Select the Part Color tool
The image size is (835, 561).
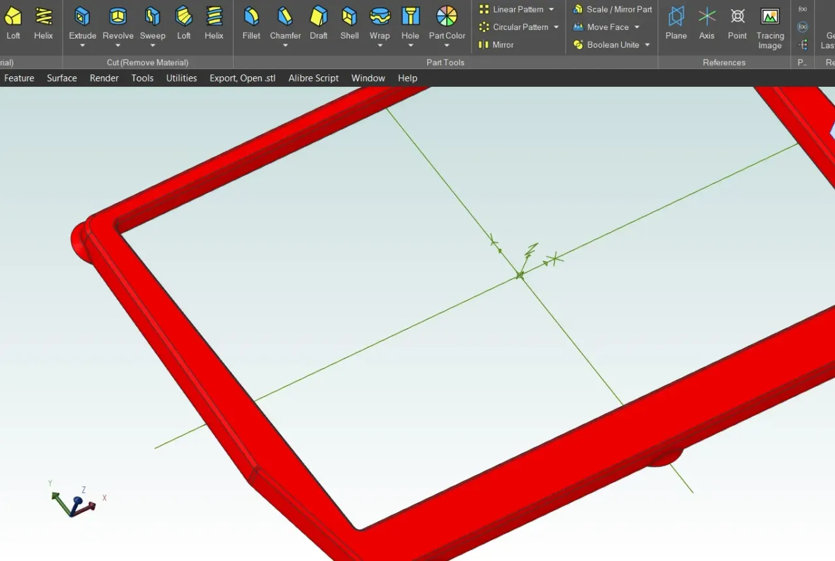coord(446,20)
